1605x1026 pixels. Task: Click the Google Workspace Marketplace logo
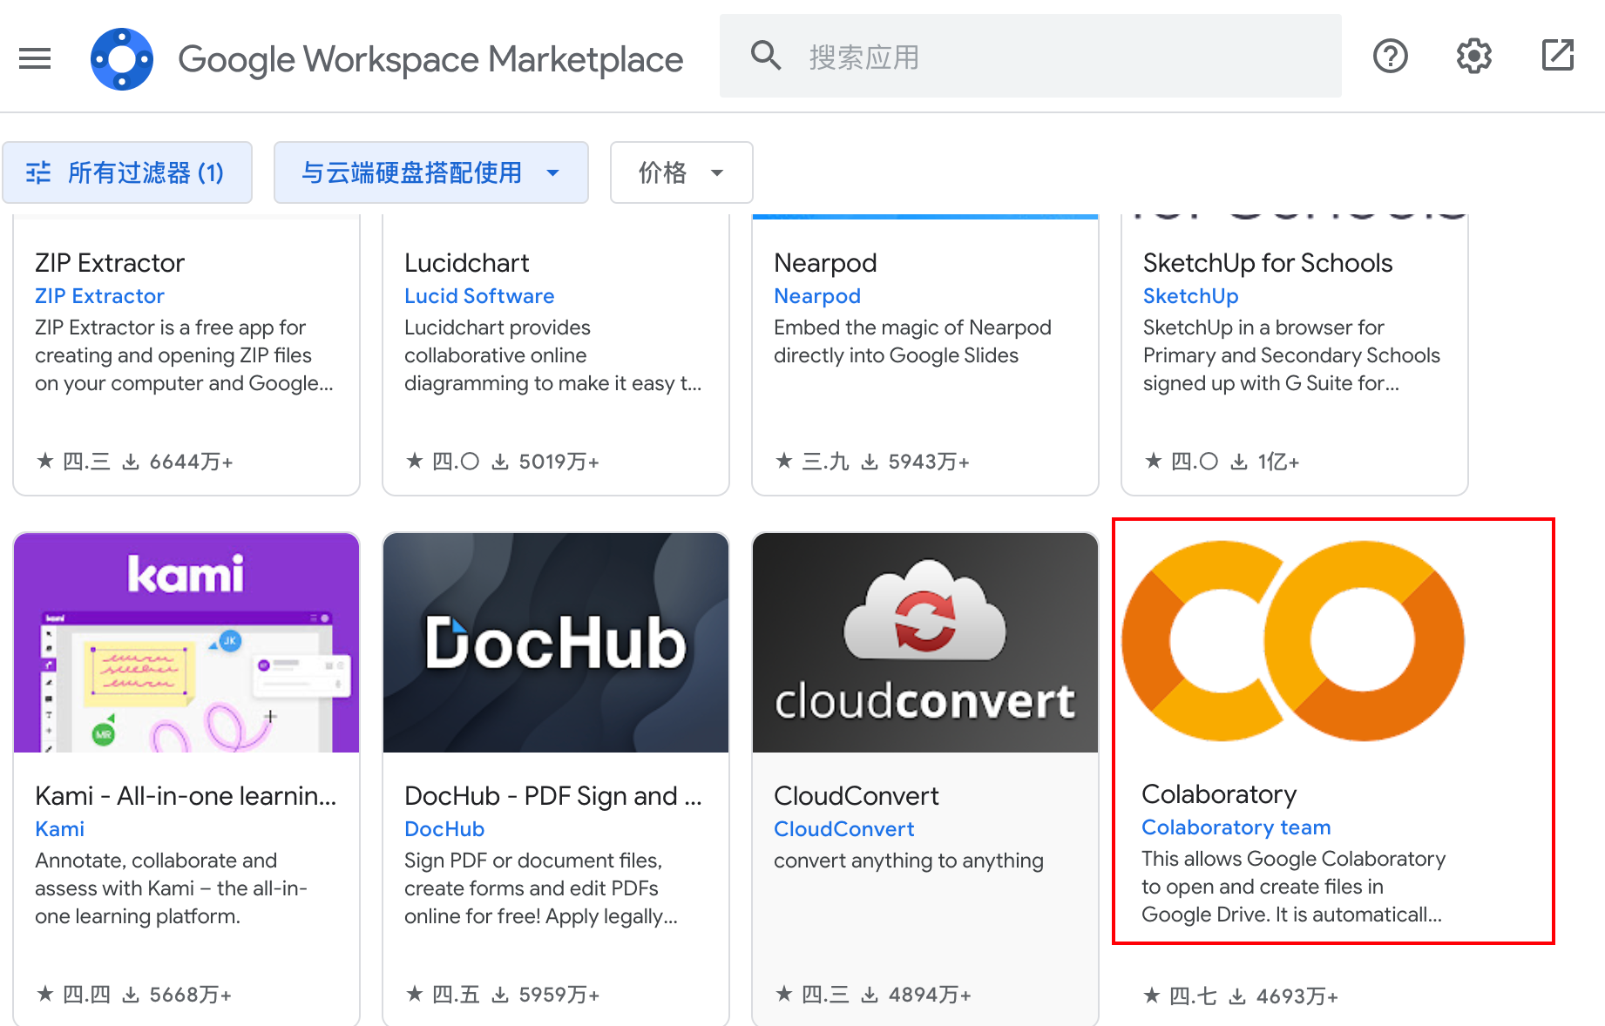(122, 58)
